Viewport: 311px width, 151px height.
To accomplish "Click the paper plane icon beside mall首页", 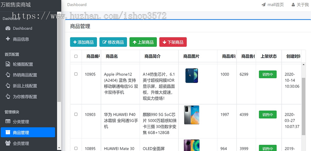I will (264, 5).
